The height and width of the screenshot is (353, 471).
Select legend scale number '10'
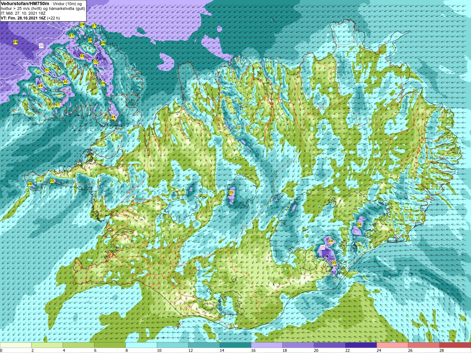coord(159,350)
